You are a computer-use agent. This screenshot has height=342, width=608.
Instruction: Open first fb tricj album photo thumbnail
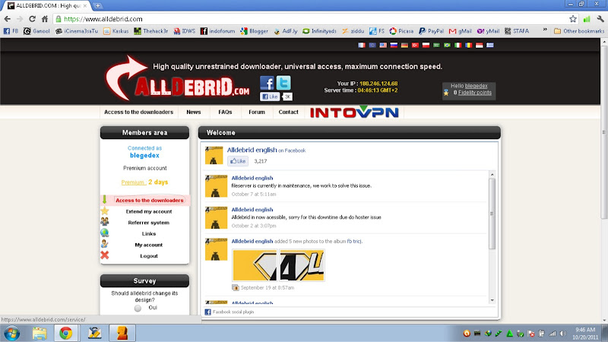[x=255, y=265]
